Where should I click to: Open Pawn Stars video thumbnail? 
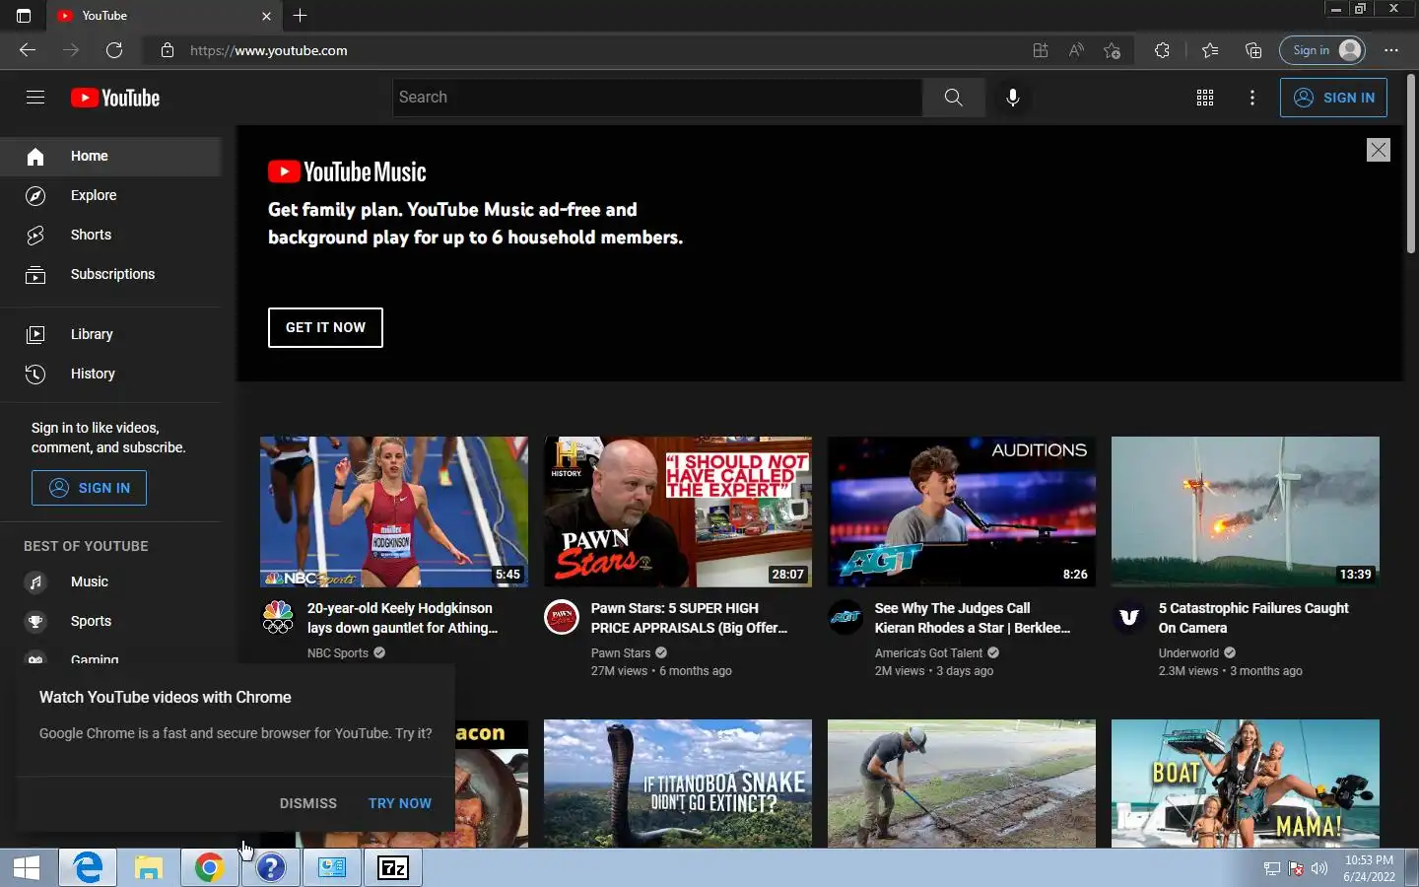click(678, 512)
